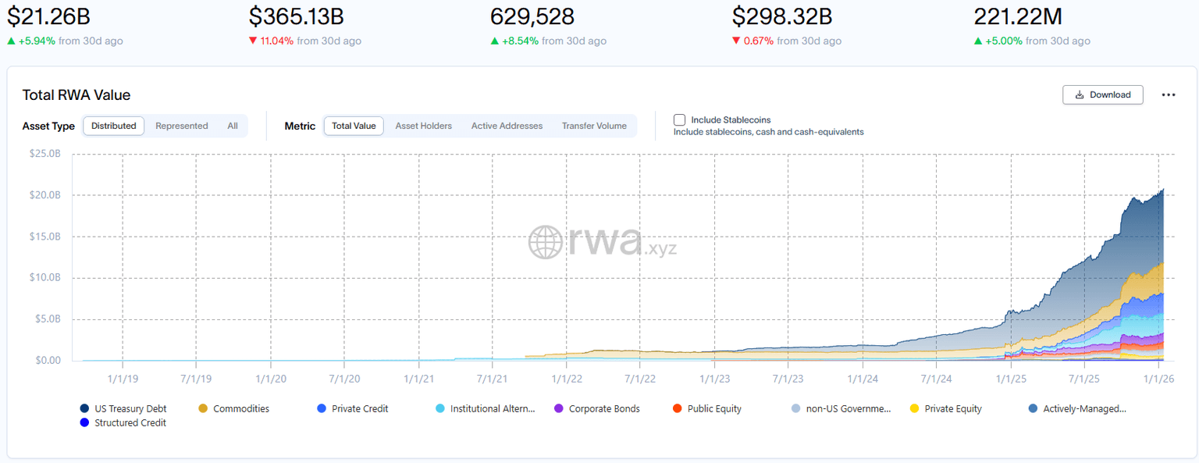Viewport: 1199px width, 463px height.
Task: Click the Public Equity orange legend dot
Action: tap(678, 408)
